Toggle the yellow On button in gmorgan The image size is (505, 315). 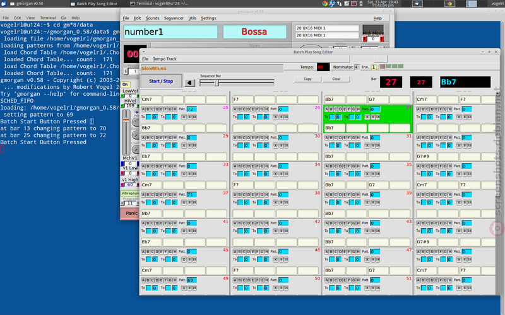[125, 84]
